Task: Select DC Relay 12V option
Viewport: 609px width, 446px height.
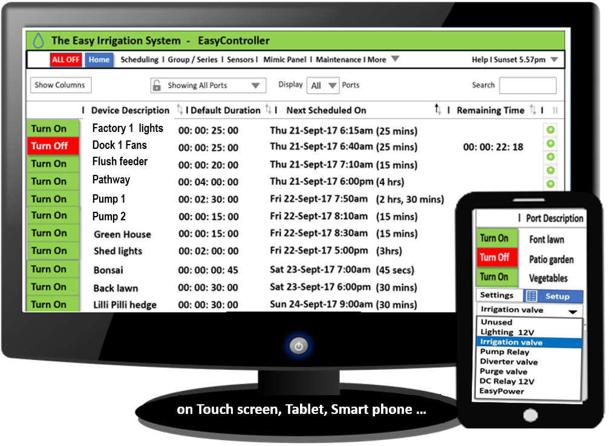Action: (x=507, y=381)
